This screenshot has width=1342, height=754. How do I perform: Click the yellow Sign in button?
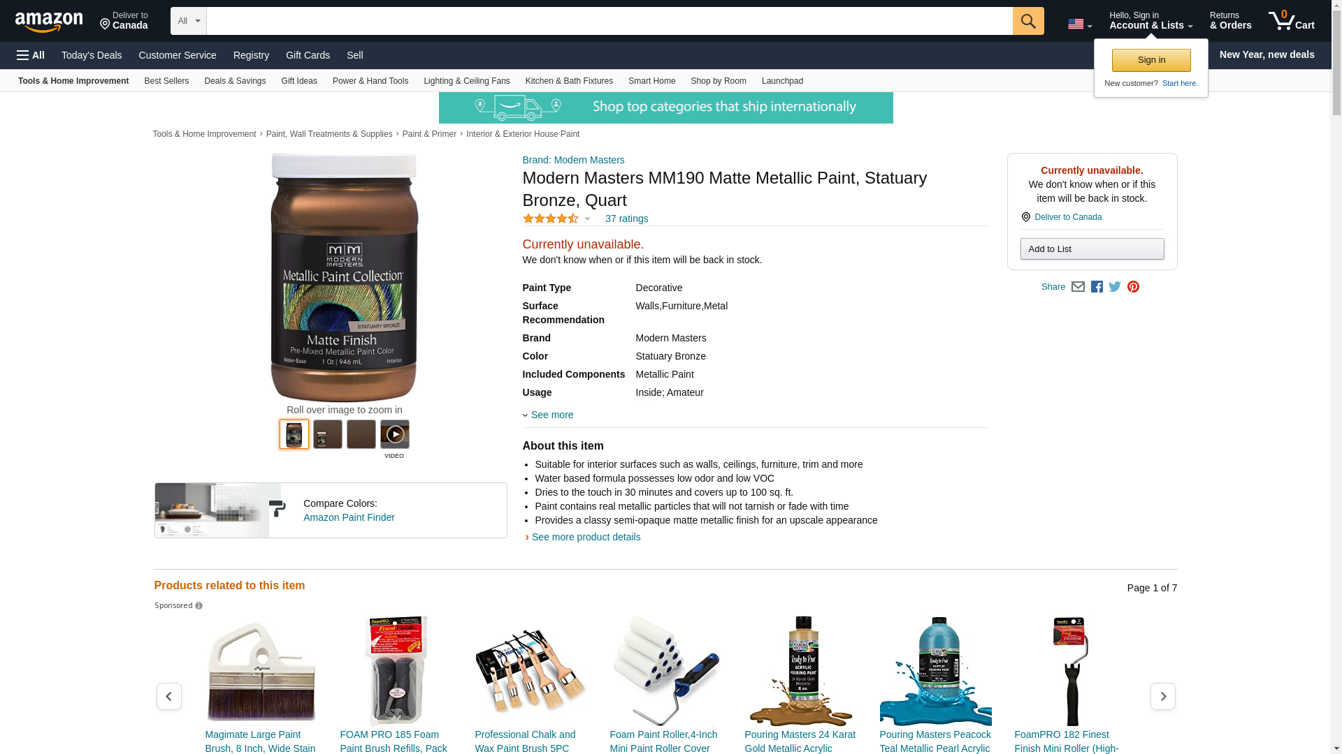point(1151,60)
